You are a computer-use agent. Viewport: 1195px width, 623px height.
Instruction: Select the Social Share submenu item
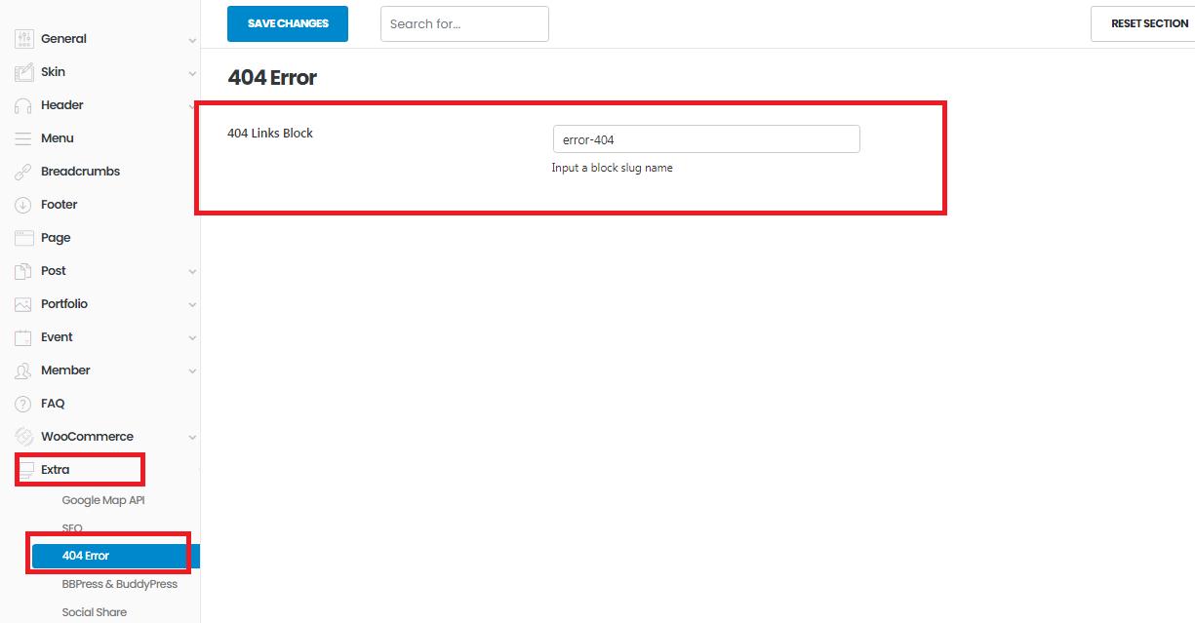point(95,612)
